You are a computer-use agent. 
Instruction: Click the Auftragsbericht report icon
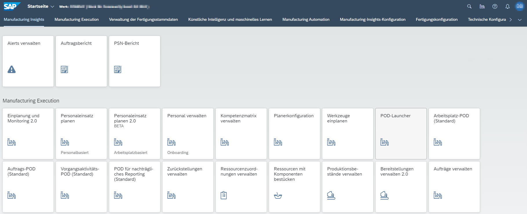(64, 69)
